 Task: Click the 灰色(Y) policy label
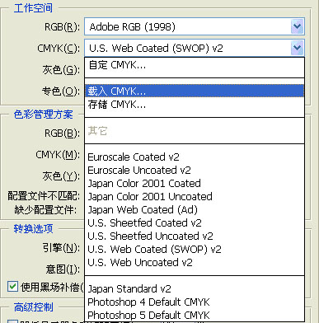pyautogui.click(x=61, y=176)
